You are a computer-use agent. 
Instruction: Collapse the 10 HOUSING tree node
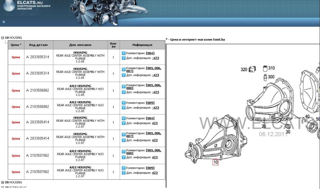coord(2,38)
